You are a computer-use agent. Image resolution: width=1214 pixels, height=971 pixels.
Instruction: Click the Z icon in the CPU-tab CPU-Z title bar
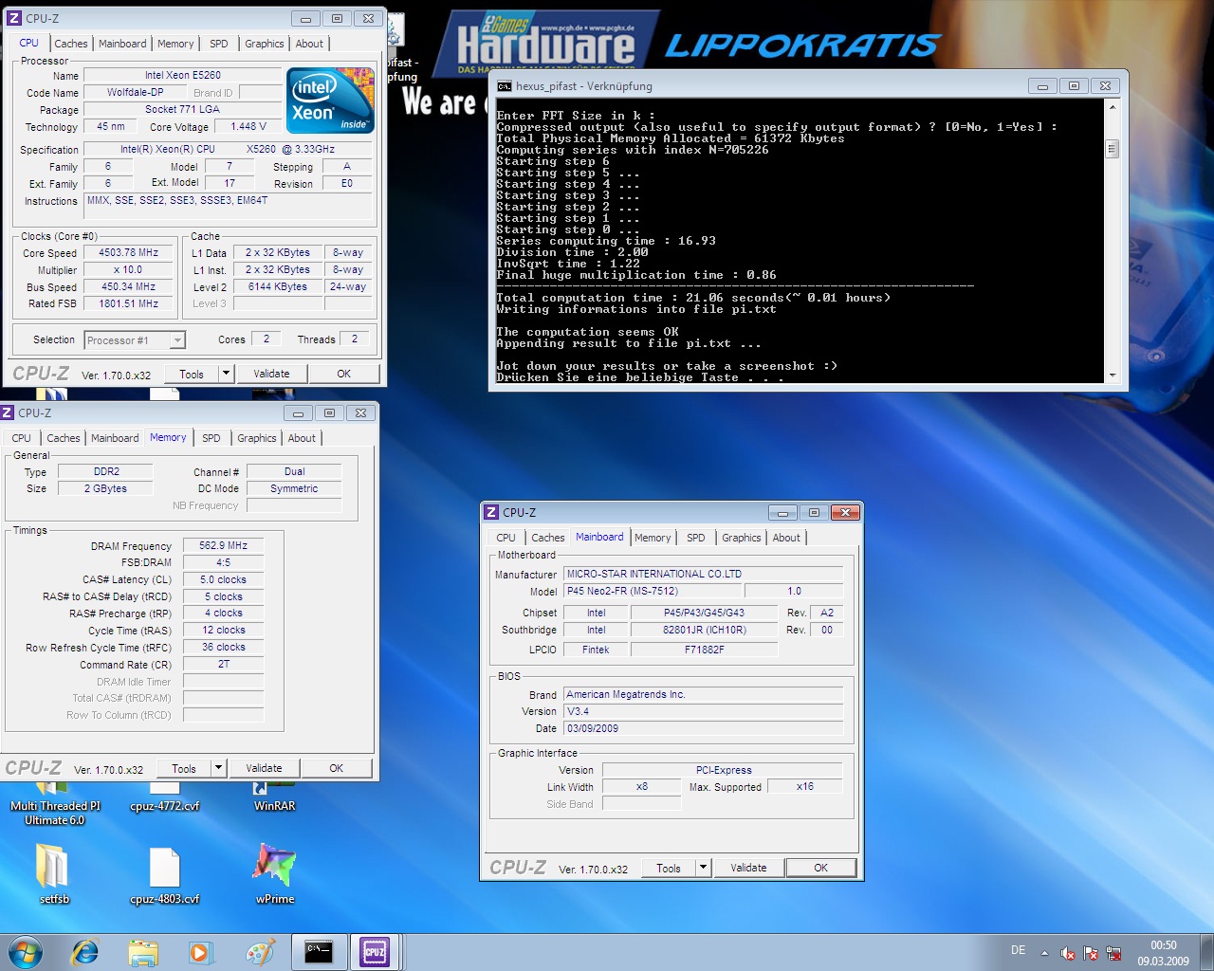(14, 18)
